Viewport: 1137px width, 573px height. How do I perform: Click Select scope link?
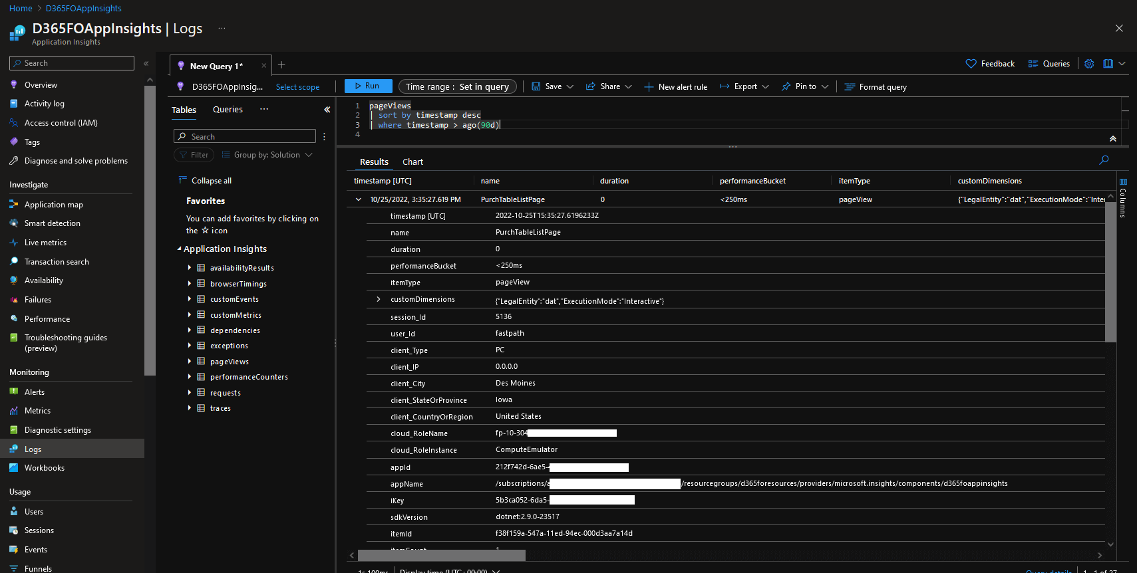297,87
